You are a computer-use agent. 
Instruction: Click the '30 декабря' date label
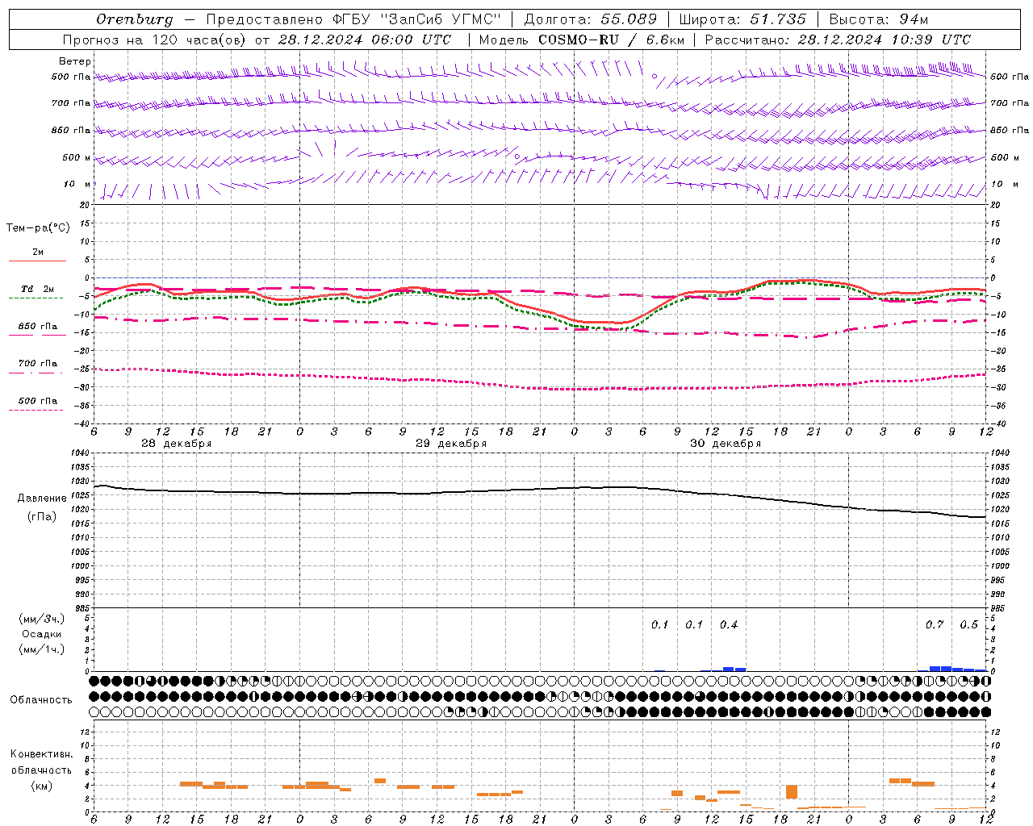coord(726,444)
